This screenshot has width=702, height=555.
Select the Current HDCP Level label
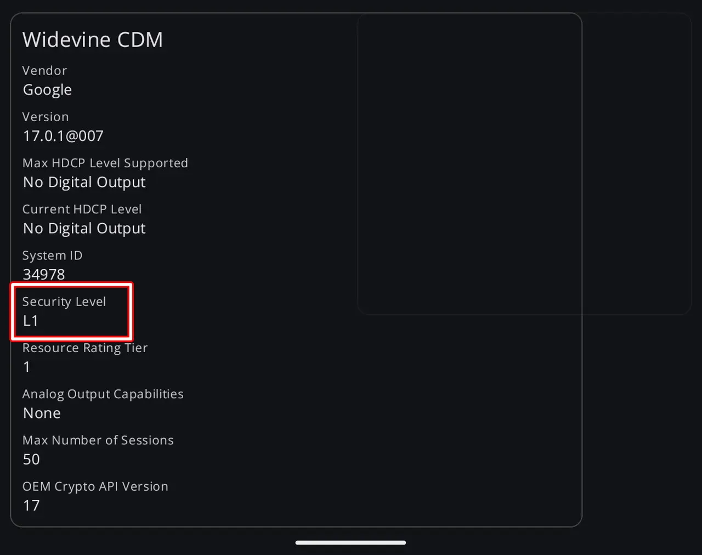coord(82,209)
